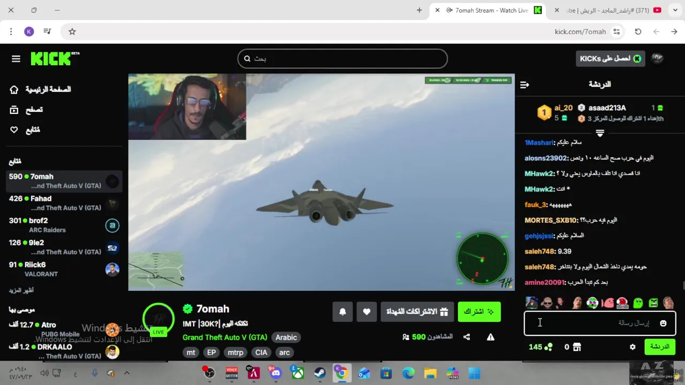Open the KICKs shop icon
Image resolution: width=685 pixels, height=385 pixels.
pos(576,347)
